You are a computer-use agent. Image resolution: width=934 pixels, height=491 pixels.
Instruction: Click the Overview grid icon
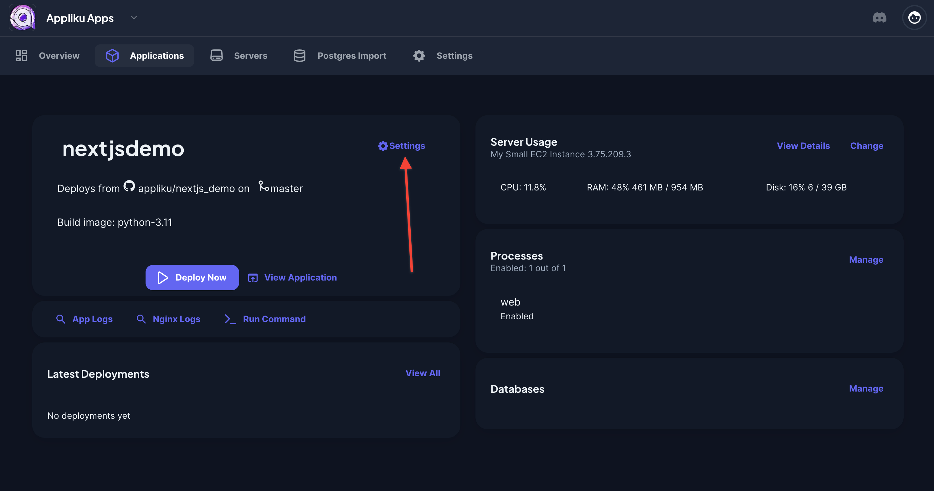click(x=21, y=55)
